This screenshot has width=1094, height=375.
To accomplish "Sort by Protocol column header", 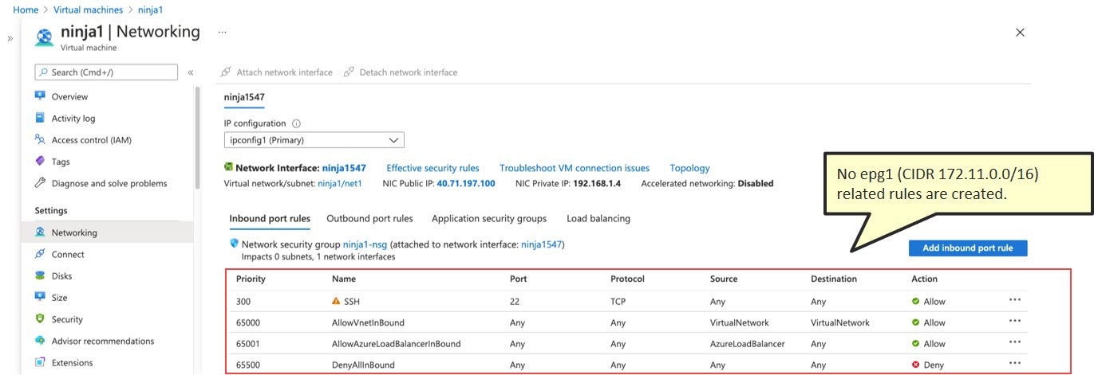I will click(627, 279).
